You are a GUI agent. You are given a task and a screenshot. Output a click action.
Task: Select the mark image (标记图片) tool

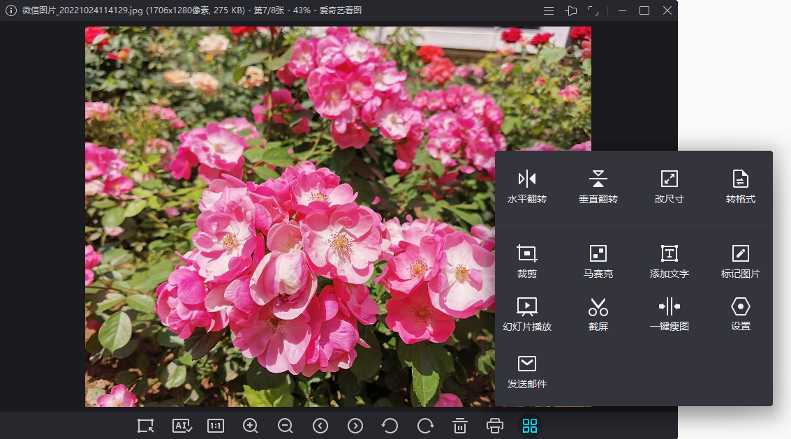[x=740, y=254]
